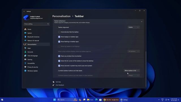Select Time & language in the sidebar
The height and width of the screenshot is (102, 181).
click(36, 56)
